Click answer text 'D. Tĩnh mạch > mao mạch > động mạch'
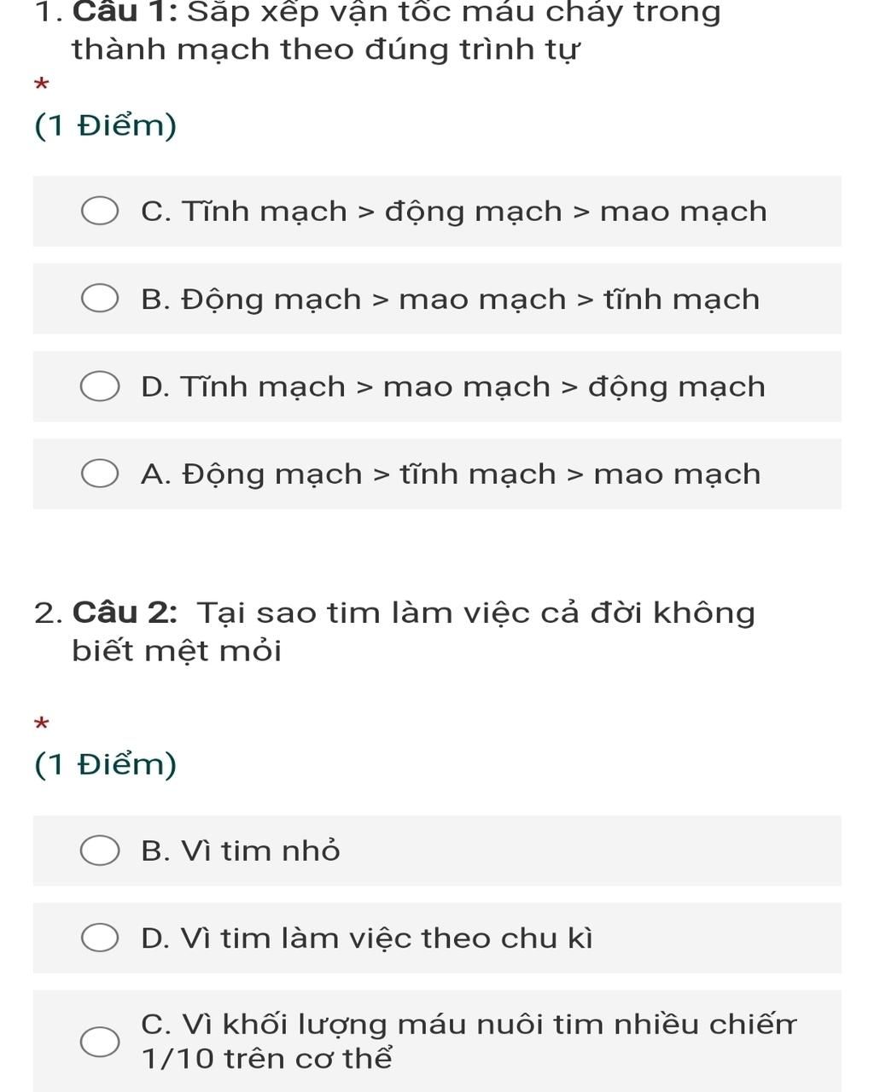874x1092 pixels. coord(452,386)
